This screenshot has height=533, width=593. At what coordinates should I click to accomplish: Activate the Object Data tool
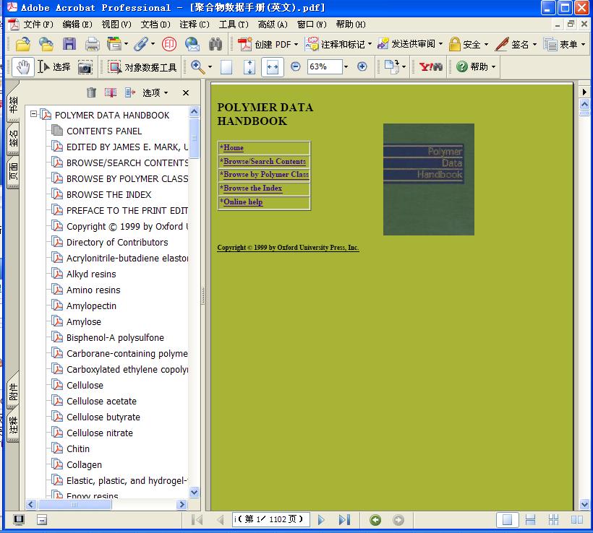click(x=142, y=67)
